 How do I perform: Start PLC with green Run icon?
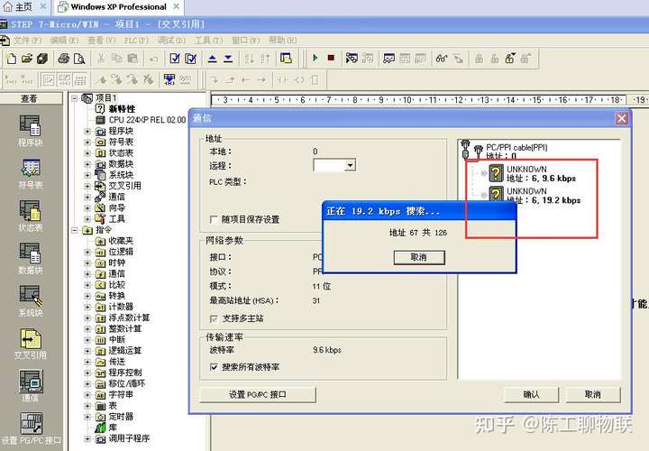pos(315,58)
